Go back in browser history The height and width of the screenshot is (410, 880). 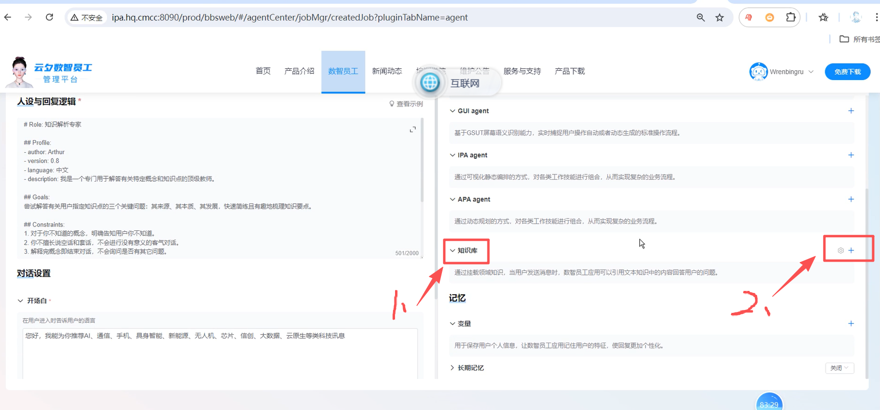click(8, 17)
